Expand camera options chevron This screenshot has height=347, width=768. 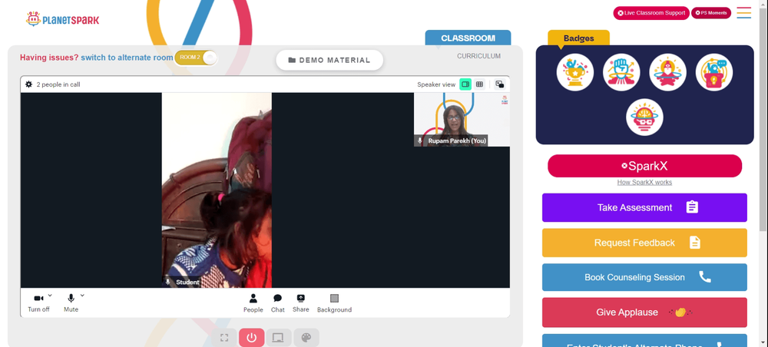click(50, 295)
